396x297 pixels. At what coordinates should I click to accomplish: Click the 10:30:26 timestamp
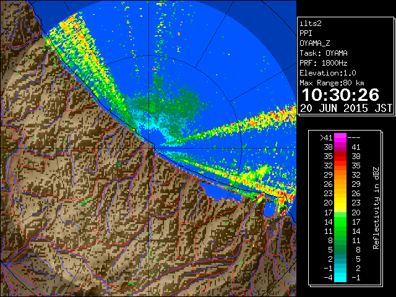tap(340, 95)
